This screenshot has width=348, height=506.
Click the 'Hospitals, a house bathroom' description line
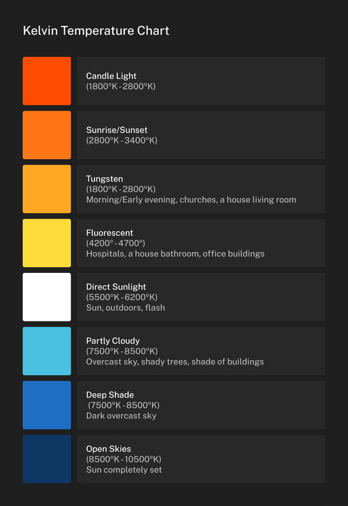[x=175, y=254]
